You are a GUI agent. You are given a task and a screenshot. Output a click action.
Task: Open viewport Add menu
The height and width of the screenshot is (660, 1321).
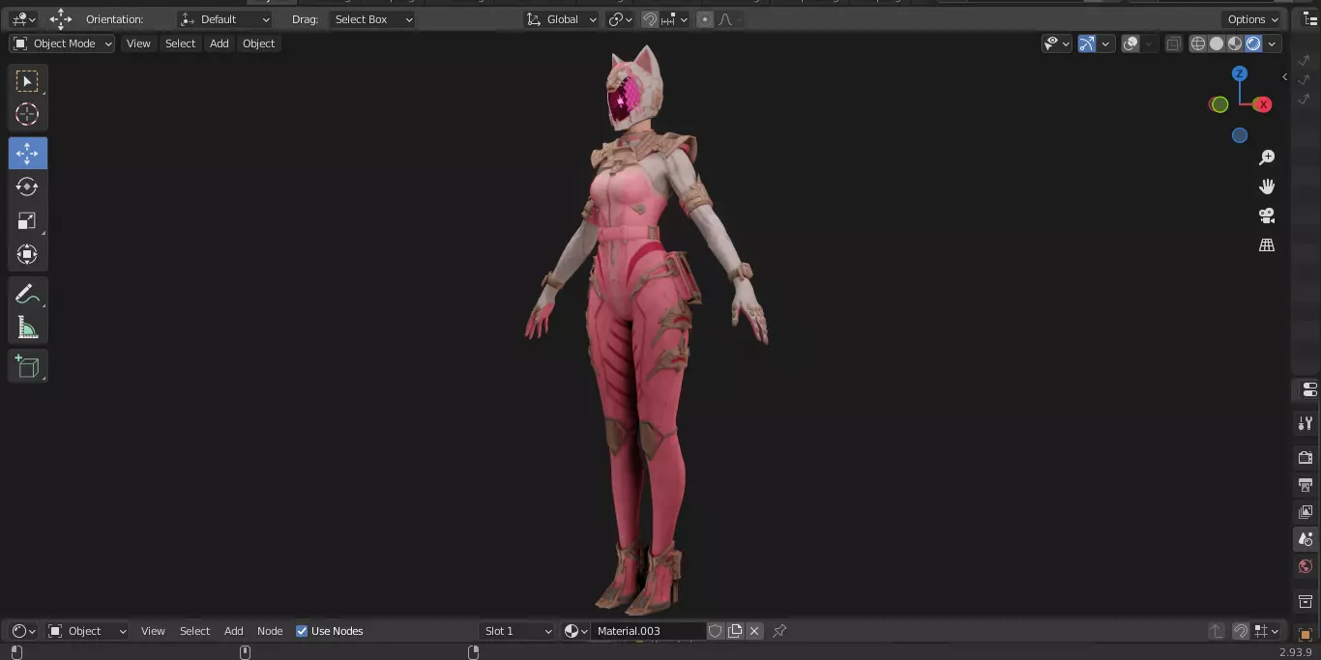tap(220, 43)
